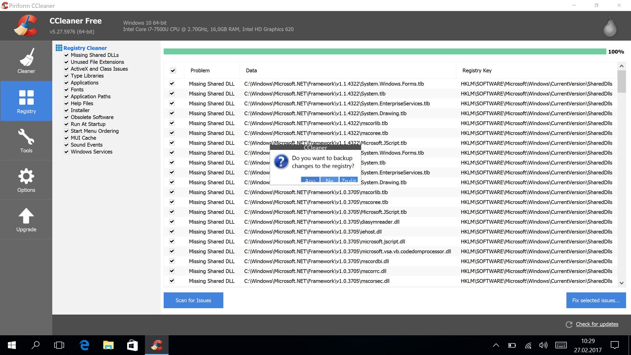This screenshot has height=355, width=631.
Task: Open Windows Store from taskbar
Action: coord(132,345)
